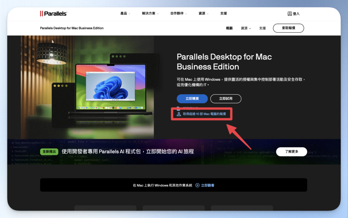Click the 立即觀看 video link
Image resolution: width=348 pixels, height=218 pixels.
[208, 185]
